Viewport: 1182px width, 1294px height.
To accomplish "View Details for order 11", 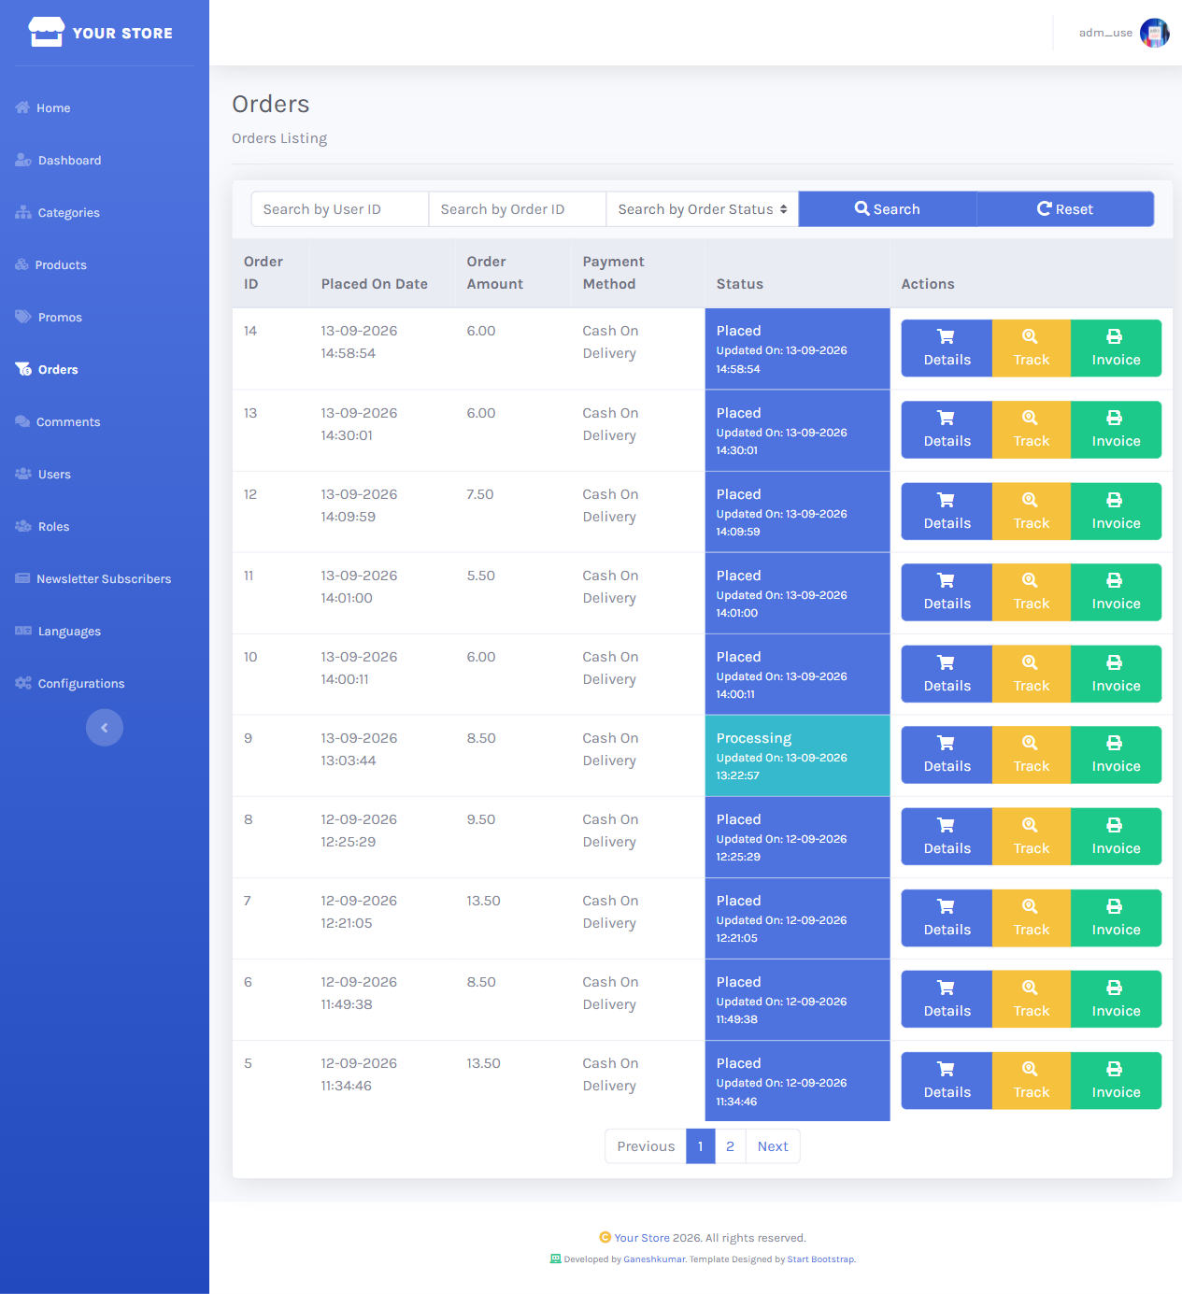I will tap(947, 592).
